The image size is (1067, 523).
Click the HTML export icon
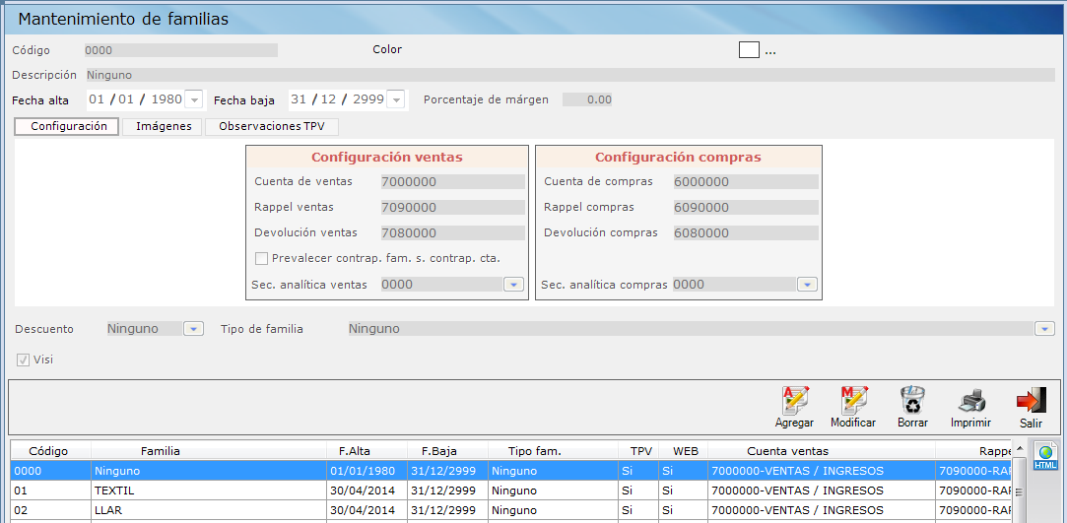click(x=1045, y=458)
